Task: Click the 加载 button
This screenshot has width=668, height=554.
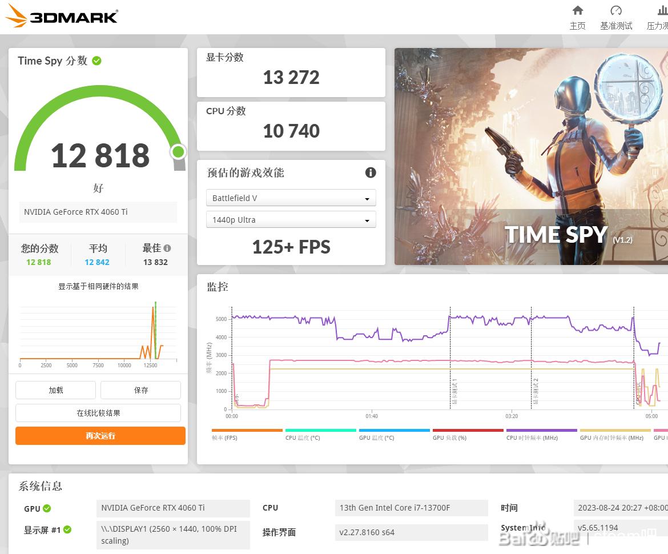Action: tap(56, 390)
